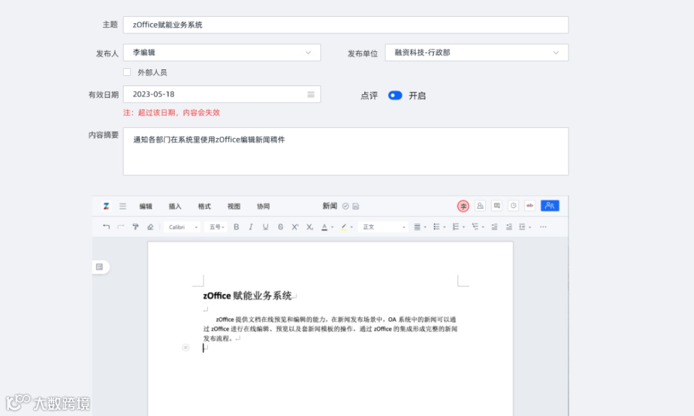The image size is (694, 416).
Task: Expand the font color dropdown arrow
Action: pyautogui.click(x=332, y=227)
